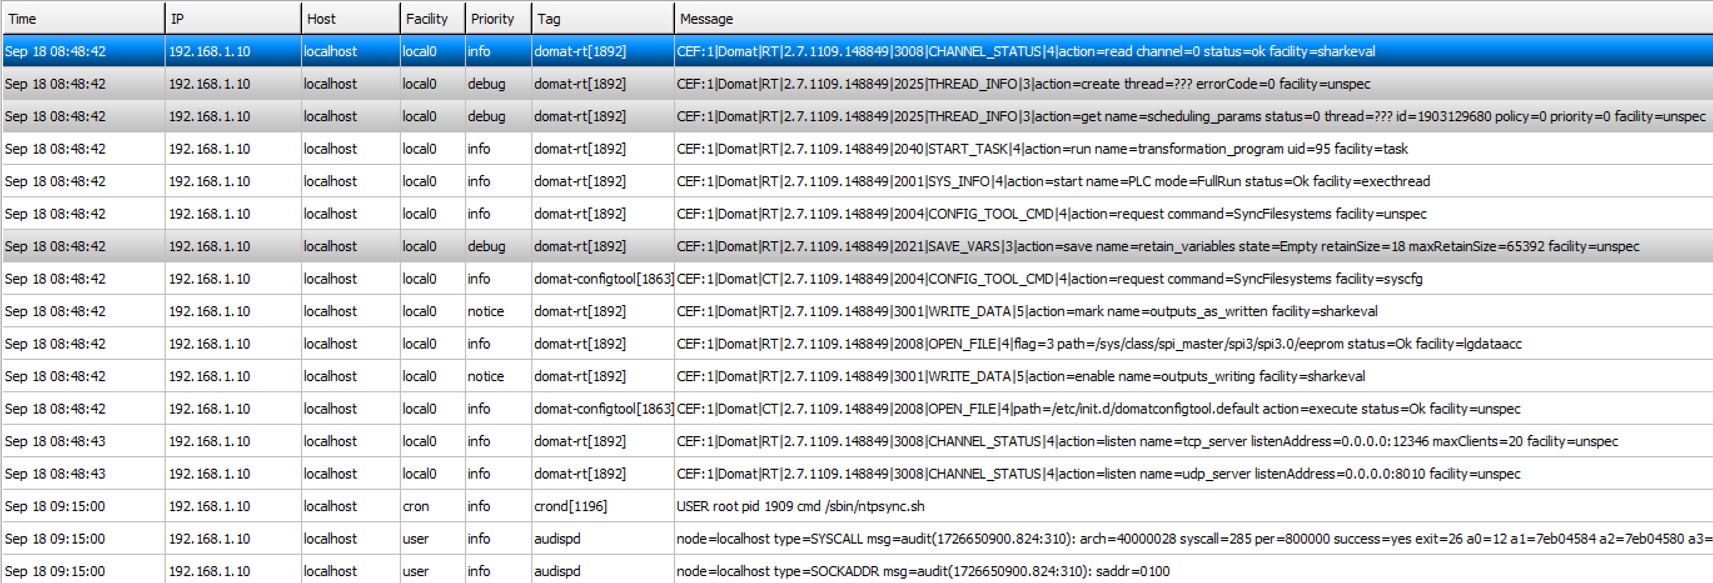This screenshot has height=583, width=1713.
Task: Click the user facility in the SYSCALL row
Action: click(x=415, y=539)
